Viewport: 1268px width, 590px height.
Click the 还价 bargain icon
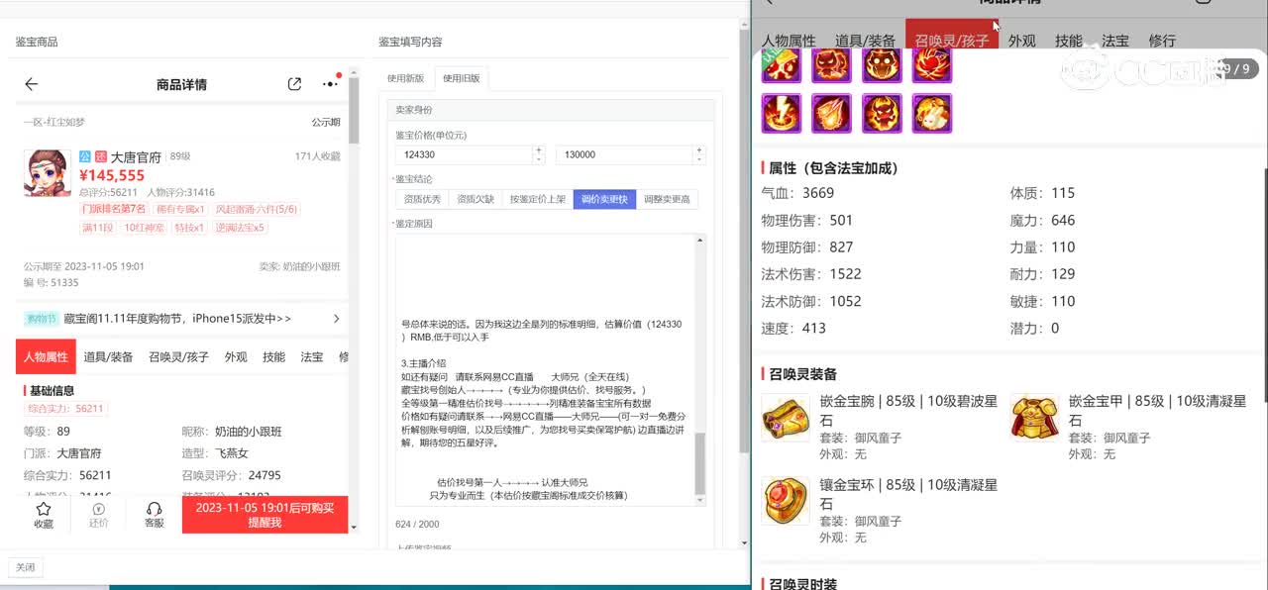[98, 509]
